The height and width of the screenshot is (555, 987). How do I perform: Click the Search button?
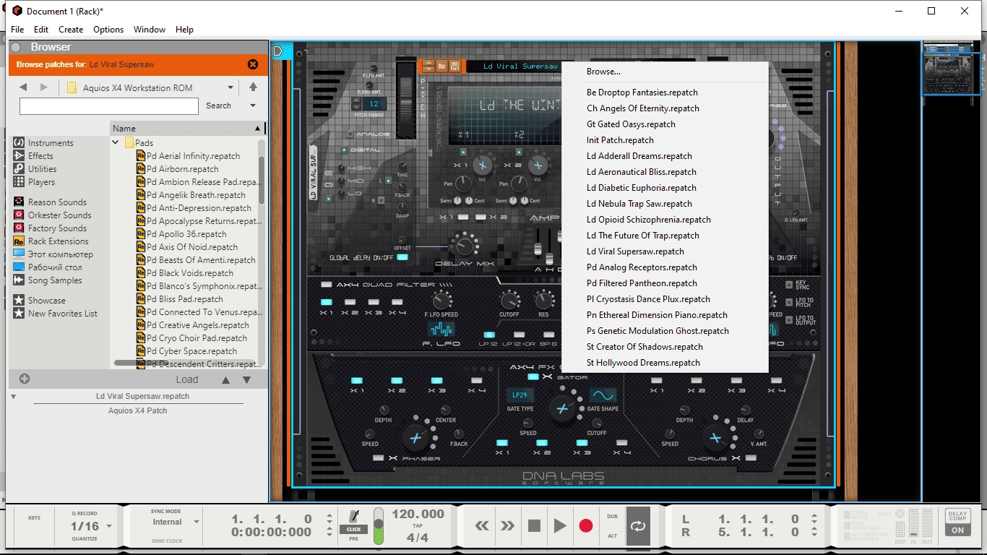tap(218, 106)
